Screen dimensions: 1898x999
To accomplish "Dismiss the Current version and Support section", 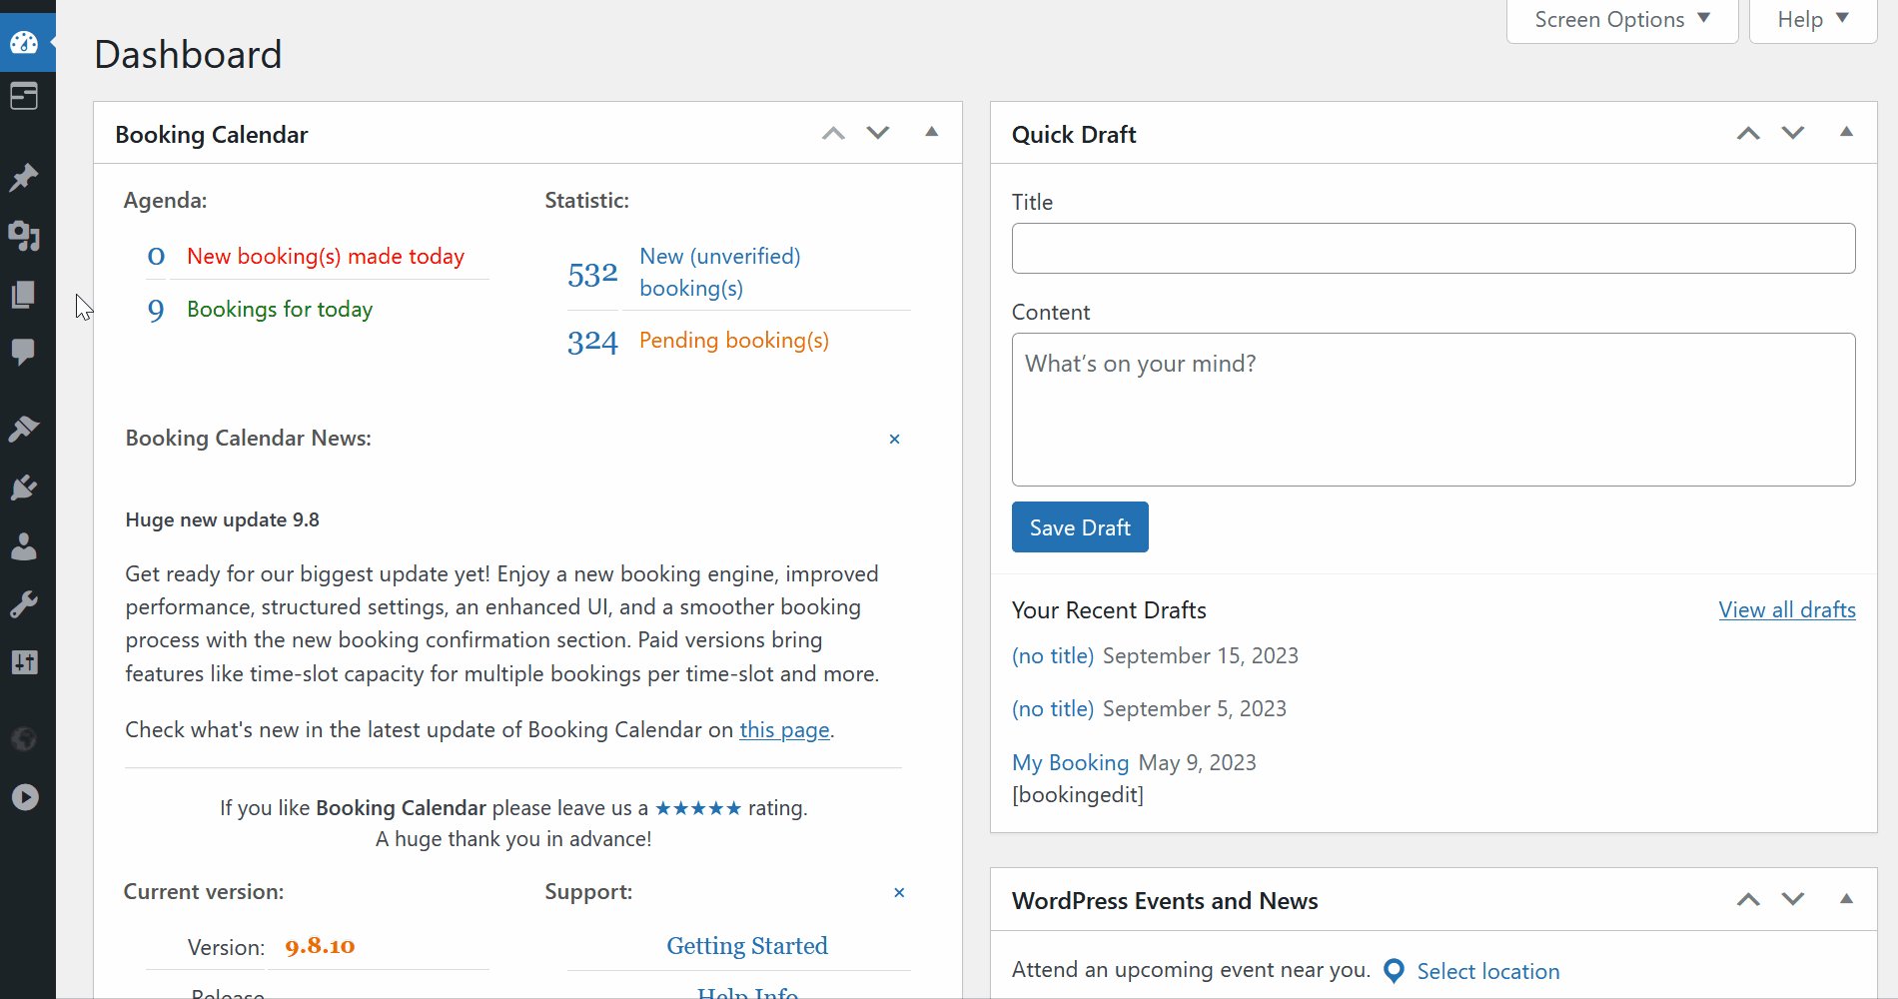I will point(899,893).
